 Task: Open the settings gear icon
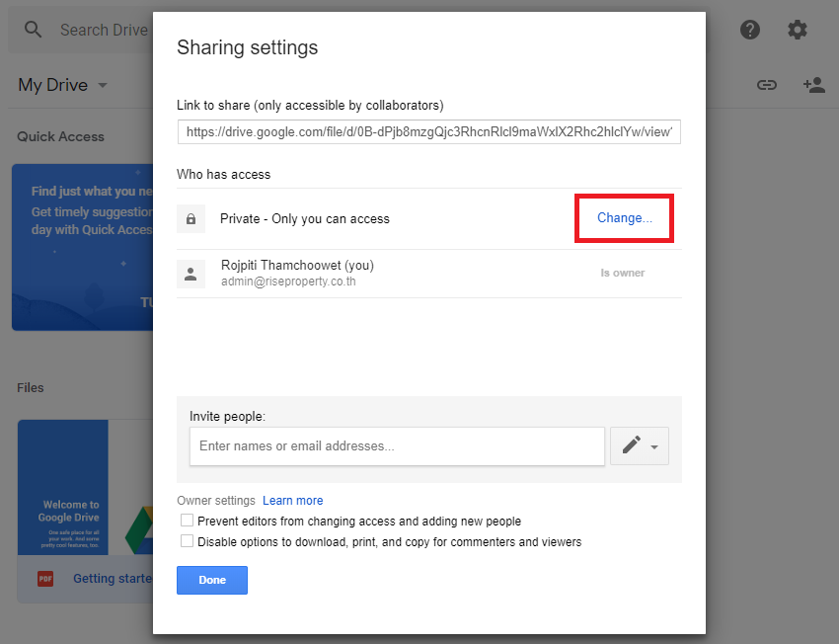(798, 30)
